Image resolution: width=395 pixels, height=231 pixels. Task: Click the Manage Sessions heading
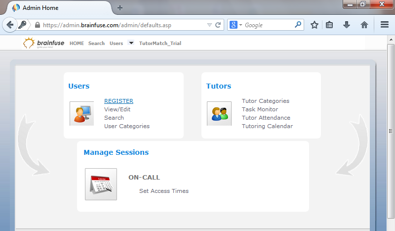tap(116, 152)
